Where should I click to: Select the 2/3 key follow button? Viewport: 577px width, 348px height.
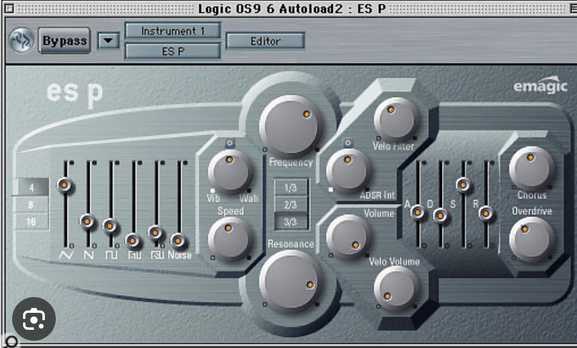click(290, 204)
